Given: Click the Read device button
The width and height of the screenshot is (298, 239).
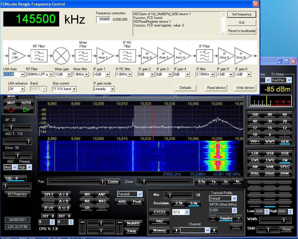Looking at the screenshot, I should (x=216, y=88).
